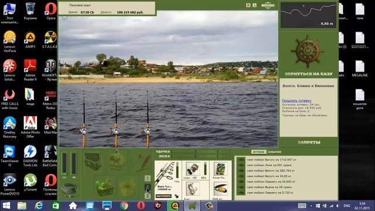Image resolution: width=375 pixels, height=211 pixels.
Task: Click the Леща на 651 грамм entry
Action: (269, 165)
